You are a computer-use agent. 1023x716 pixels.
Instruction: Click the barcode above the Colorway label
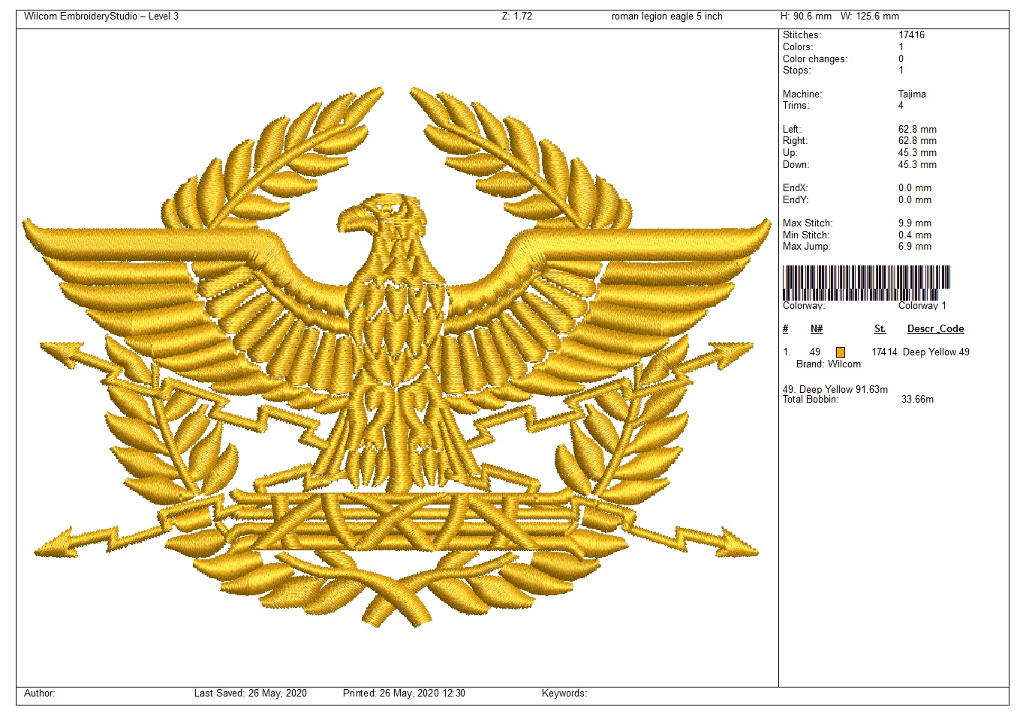866,283
